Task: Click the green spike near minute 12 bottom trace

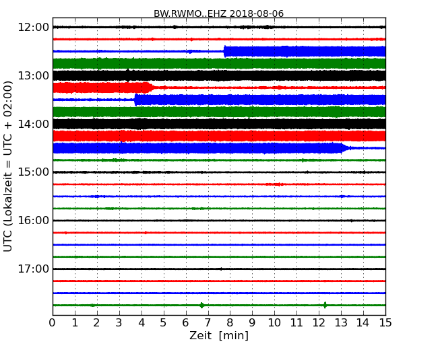Action: (x=325, y=305)
